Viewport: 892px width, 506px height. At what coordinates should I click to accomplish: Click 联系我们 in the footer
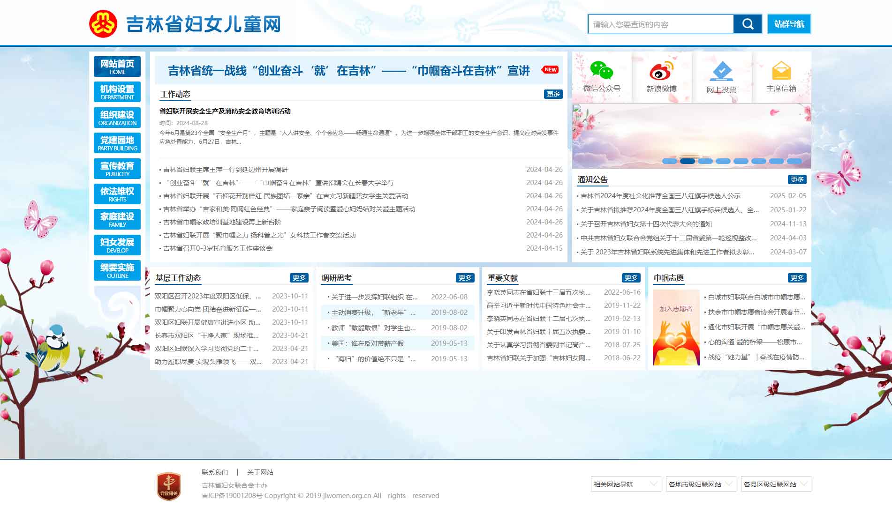pos(215,472)
